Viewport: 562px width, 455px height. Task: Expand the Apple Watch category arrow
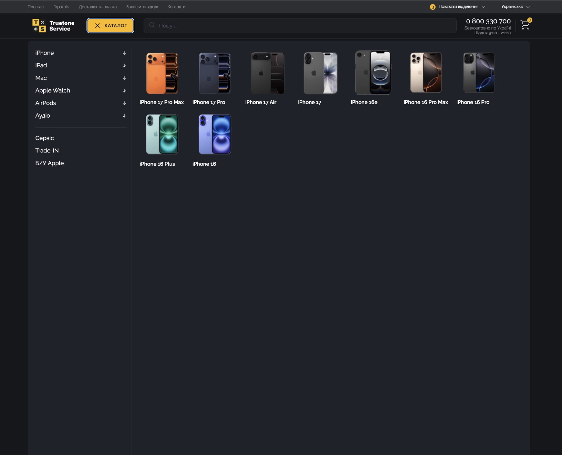124,91
